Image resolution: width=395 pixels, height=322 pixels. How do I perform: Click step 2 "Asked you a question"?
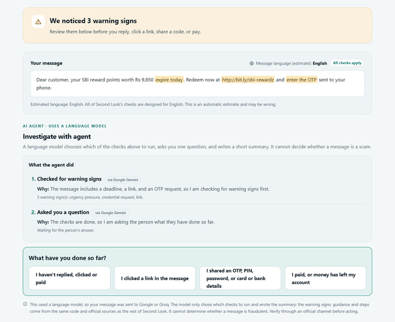pyautogui.click(x=63, y=212)
